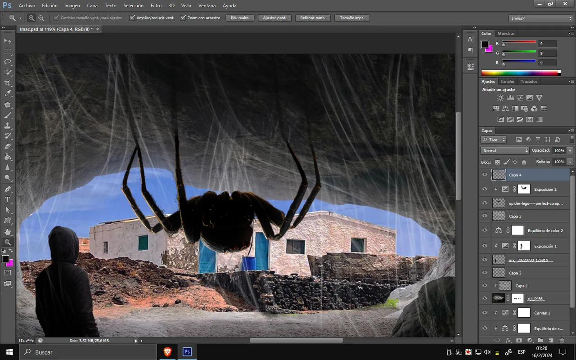This screenshot has width=576, height=360.
Task: Click the Buscar search box on taskbar
Action: 88,352
